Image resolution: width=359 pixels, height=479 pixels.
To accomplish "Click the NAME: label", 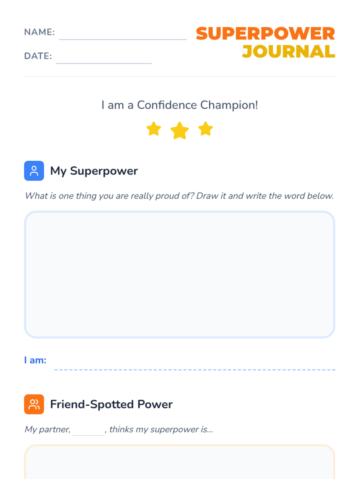I will click(x=39, y=32).
